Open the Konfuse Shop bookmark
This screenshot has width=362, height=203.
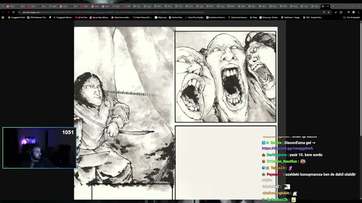(x=176, y=17)
